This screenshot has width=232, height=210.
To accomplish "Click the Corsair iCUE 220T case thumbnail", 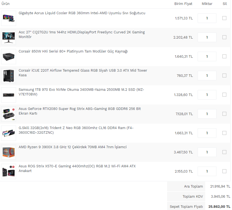I will pos(8,76).
